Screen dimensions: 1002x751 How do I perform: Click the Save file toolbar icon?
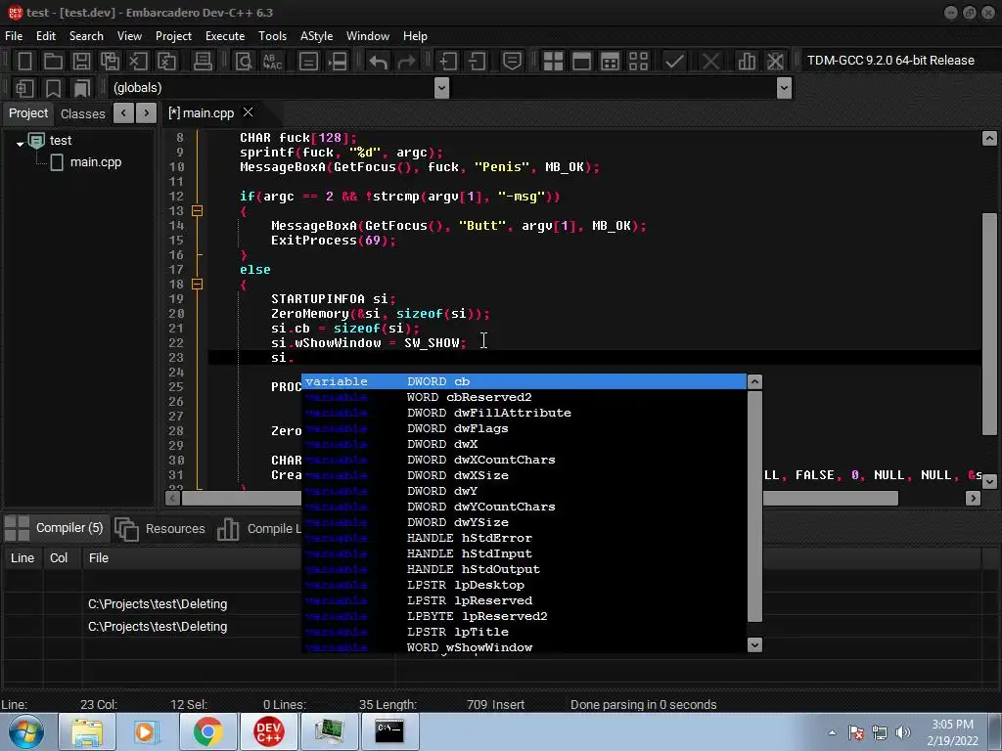coord(82,61)
